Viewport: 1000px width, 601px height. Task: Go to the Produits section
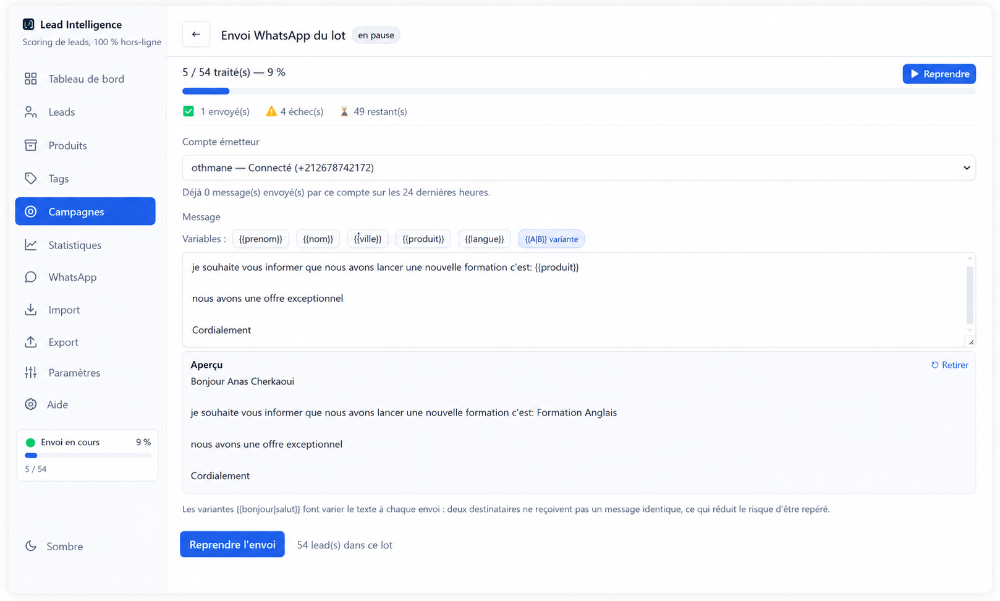(85, 145)
